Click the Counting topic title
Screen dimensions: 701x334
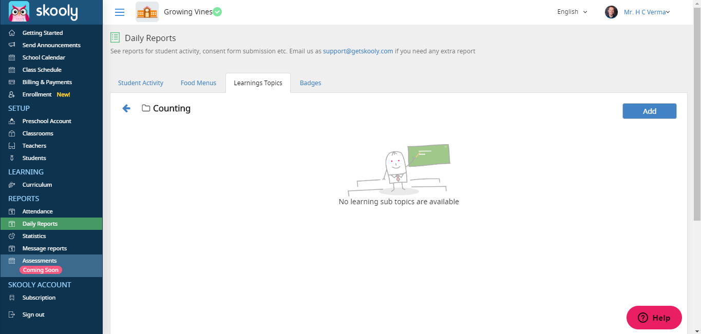[x=172, y=108]
